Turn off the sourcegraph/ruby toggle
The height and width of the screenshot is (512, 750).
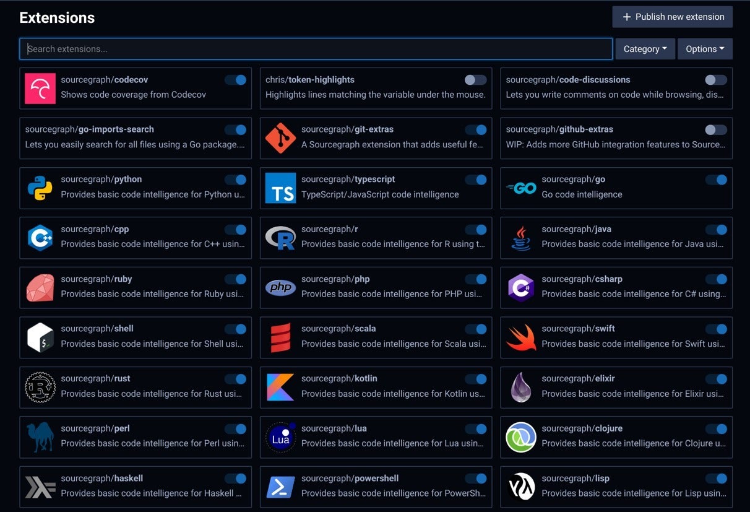point(235,279)
